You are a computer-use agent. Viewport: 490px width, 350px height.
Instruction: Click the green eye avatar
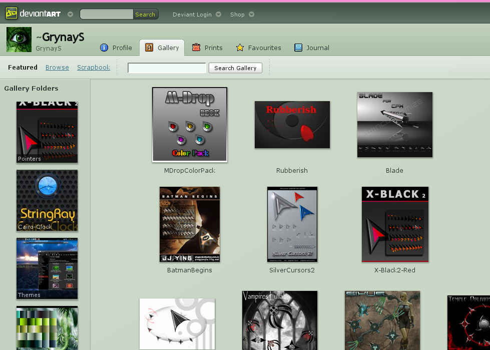(x=19, y=40)
